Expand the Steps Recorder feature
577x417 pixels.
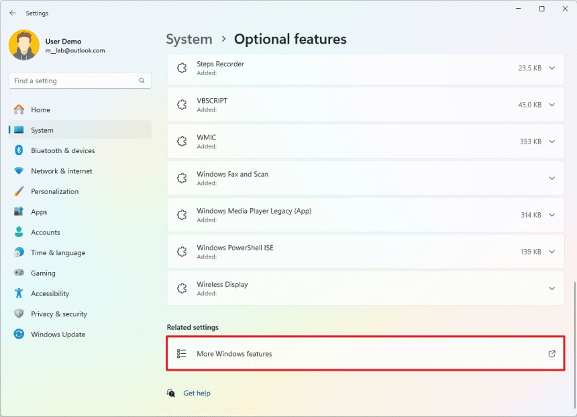[552, 68]
